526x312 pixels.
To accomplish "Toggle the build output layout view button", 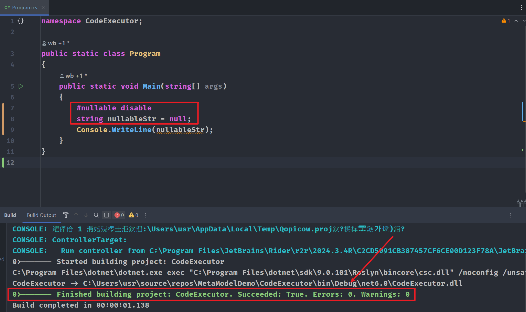I will (106, 215).
